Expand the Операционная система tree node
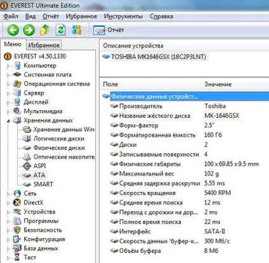The height and width of the screenshot is (263, 269). 8,84
